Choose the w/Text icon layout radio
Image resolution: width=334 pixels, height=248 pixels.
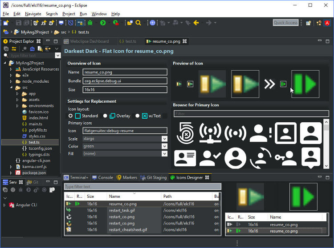138,116
